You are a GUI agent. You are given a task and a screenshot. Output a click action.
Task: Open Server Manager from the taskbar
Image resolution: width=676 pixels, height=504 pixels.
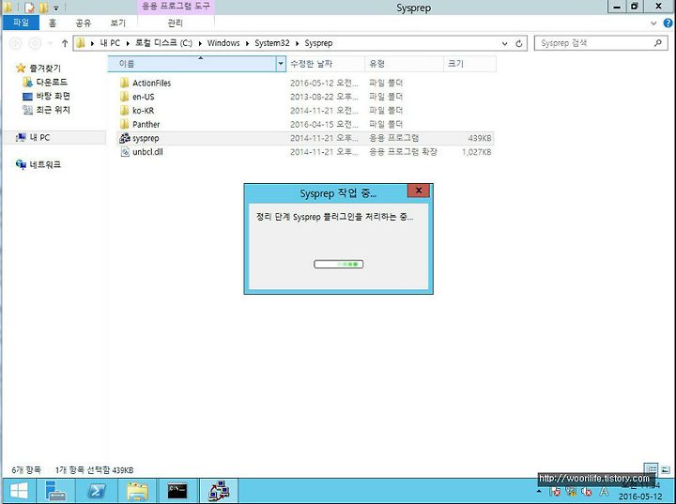(55, 491)
